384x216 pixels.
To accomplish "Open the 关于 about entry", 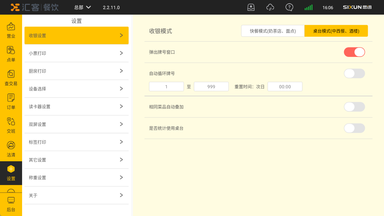I will tap(76, 195).
